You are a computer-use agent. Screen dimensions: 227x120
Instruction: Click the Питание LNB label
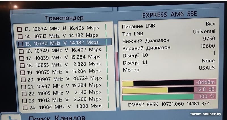pyautogui.click(x=138, y=26)
